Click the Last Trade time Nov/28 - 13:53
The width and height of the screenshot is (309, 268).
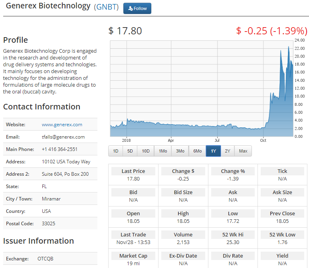point(133,242)
